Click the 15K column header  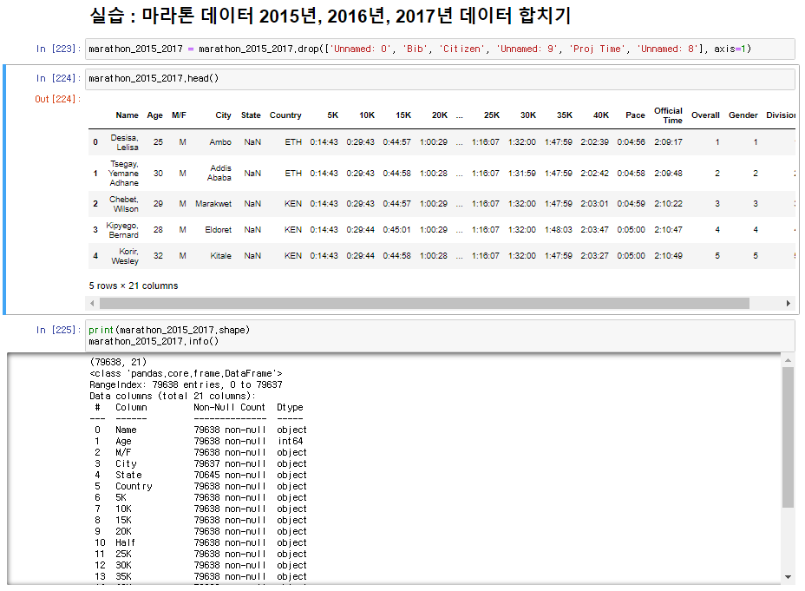click(403, 115)
